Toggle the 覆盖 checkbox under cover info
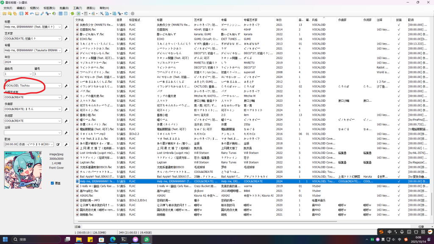The width and height of the screenshot is (434, 244). click(x=52, y=183)
